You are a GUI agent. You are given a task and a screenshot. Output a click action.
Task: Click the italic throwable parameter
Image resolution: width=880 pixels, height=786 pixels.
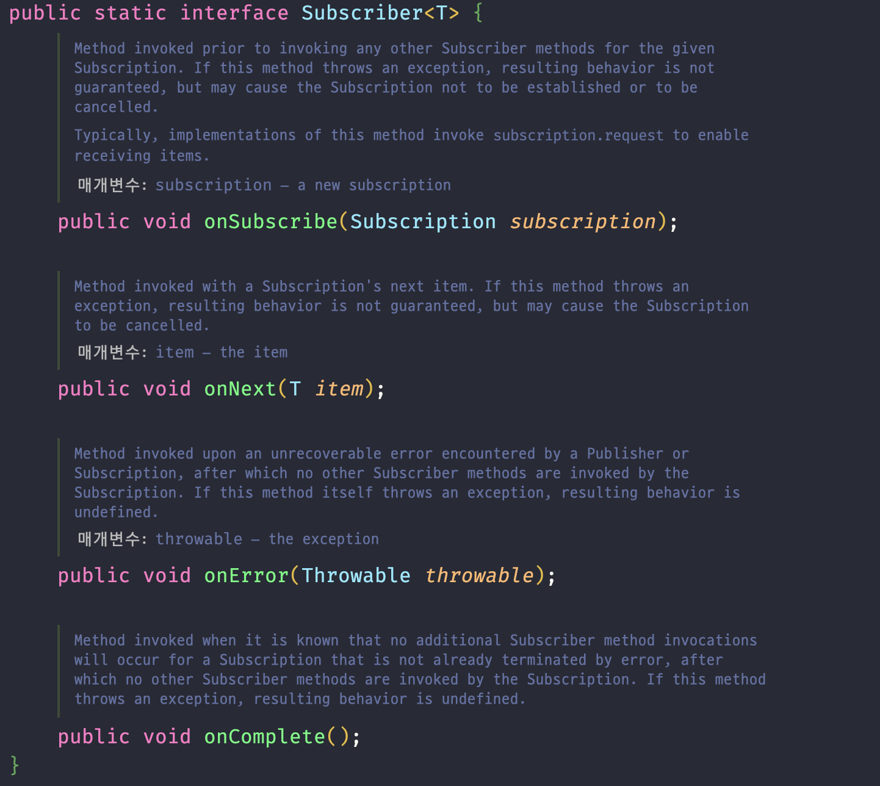point(479,575)
